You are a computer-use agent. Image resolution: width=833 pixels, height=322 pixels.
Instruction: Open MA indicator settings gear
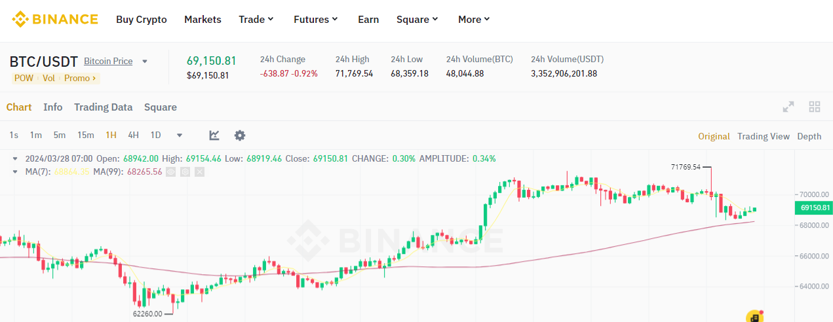pyautogui.click(x=185, y=171)
